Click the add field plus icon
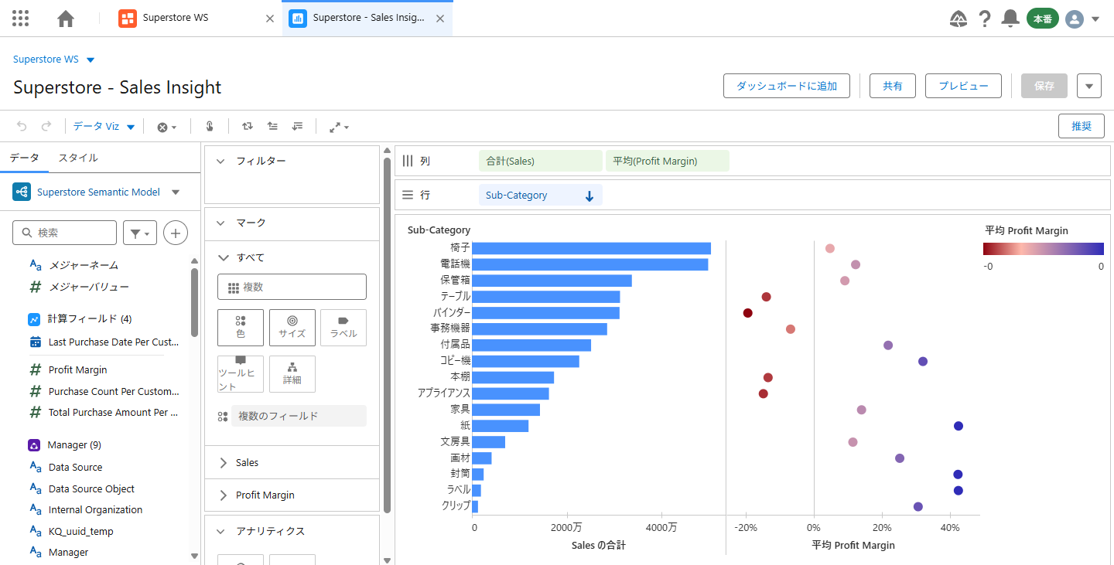The image size is (1114, 565). [x=176, y=233]
